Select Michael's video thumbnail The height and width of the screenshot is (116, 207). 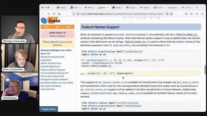click(19, 29)
